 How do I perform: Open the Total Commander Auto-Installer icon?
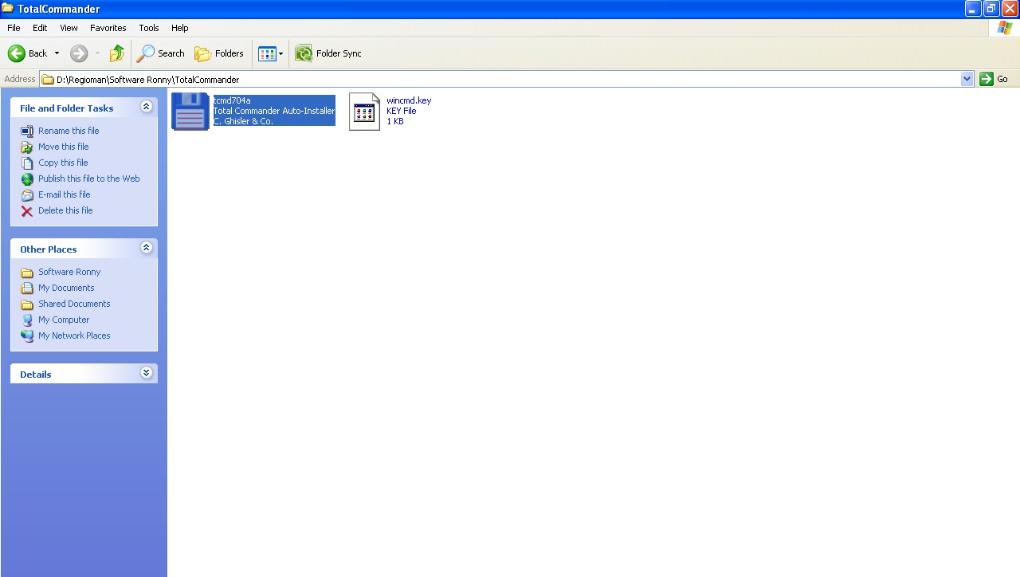coord(190,111)
